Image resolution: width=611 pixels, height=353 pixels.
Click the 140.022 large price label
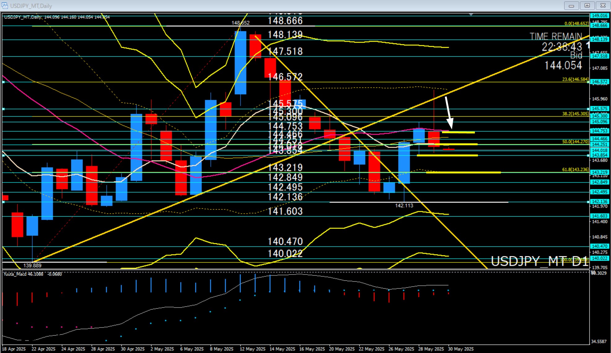[285, 254]
